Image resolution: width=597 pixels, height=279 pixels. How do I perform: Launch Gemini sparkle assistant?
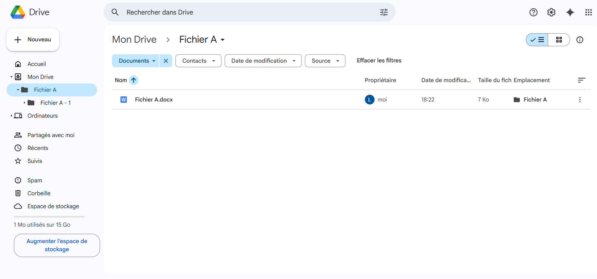[570, 12]
